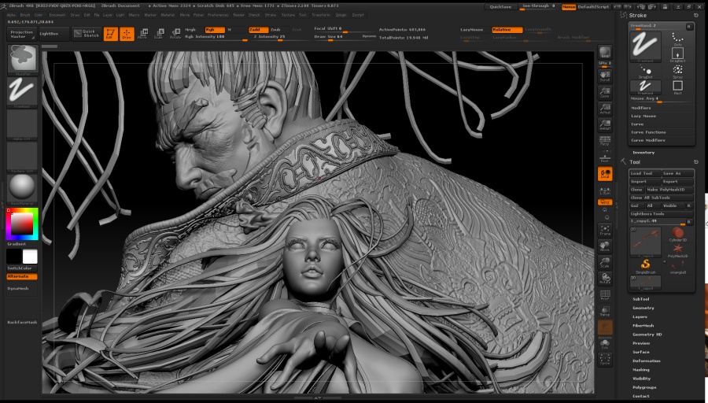The image size is (708, 403).
Task: Click the Save As button
Action: pyautogui.click(x=677, y=173)
